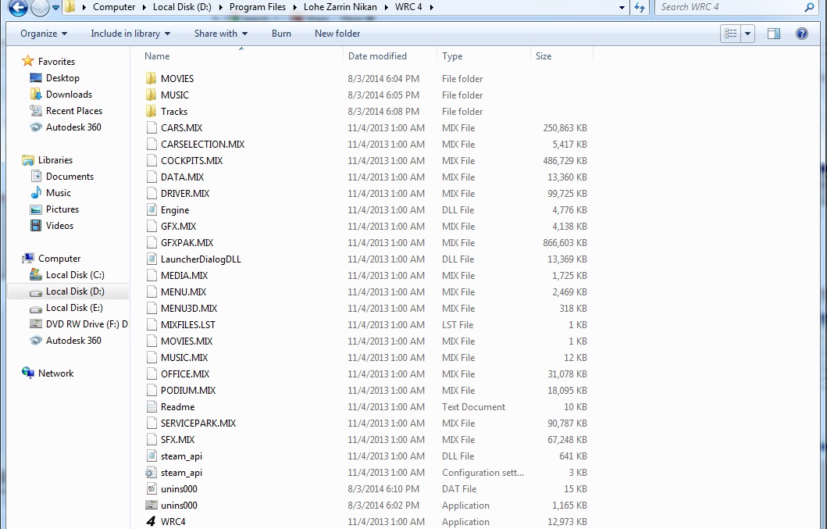Select Local Disk (E:) drive
Viewport: 827px width, 529px height.
(74, 307)
